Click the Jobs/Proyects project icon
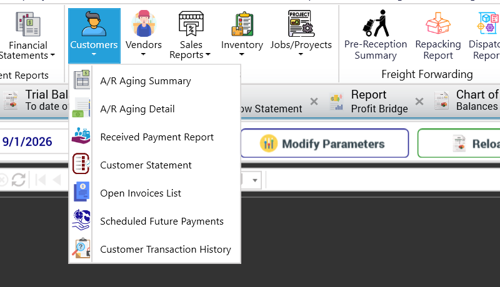500x287 pixels. 301,24
